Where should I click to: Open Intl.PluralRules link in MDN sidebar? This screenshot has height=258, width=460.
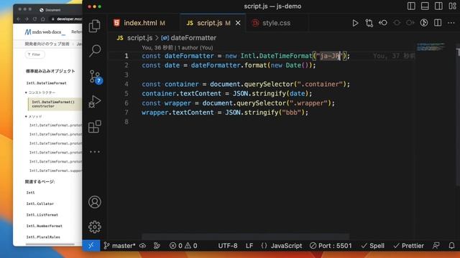[x=43, y=237]
